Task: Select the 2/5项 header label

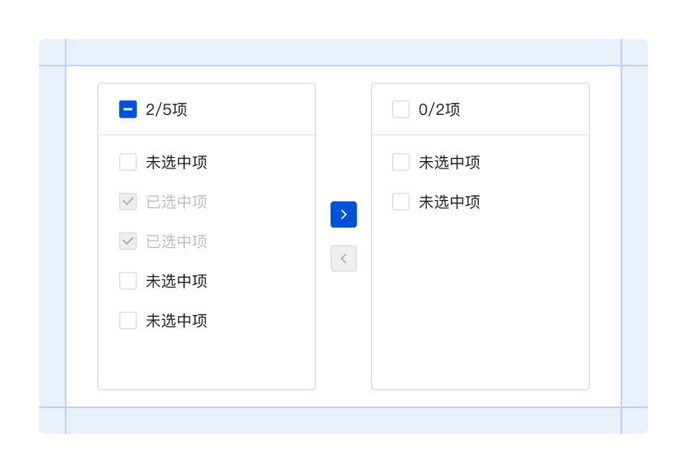Action: pos(166,109)
